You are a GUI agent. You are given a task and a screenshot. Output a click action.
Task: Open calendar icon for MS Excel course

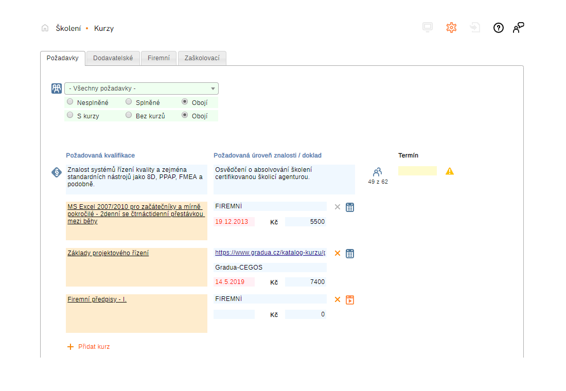pos(350,207)
